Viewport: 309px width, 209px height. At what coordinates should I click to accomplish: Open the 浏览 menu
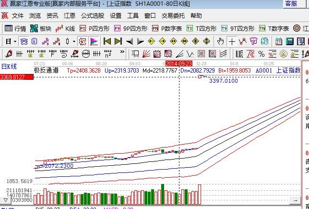[x=35, y=15]
